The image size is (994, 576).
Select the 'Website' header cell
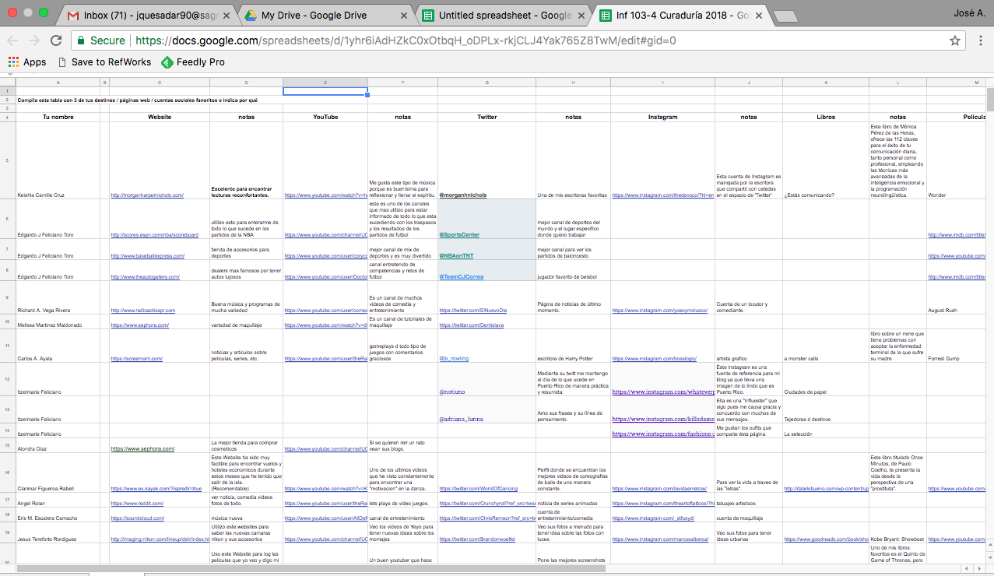[x=160, y=118]
